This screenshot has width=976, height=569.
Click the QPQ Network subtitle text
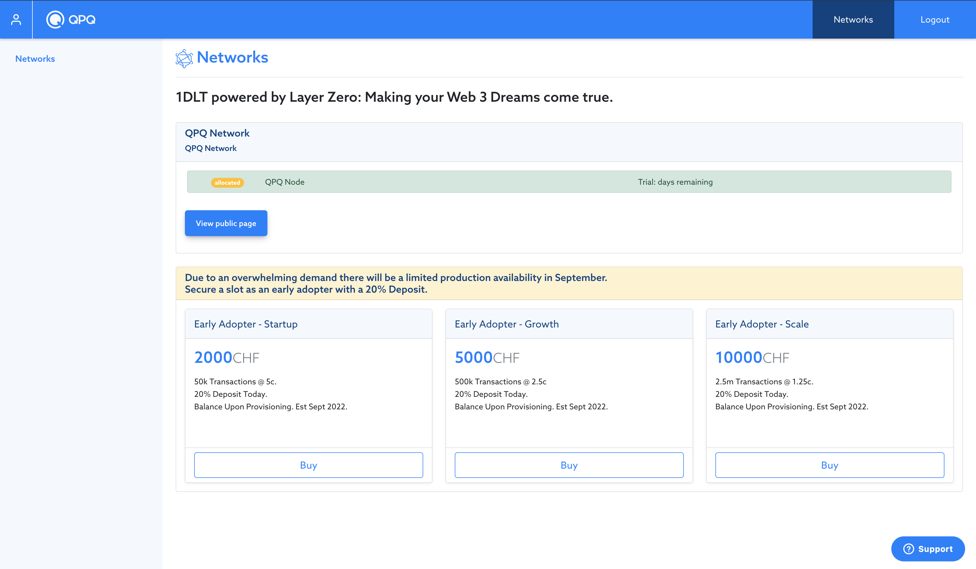coord(210,148)
